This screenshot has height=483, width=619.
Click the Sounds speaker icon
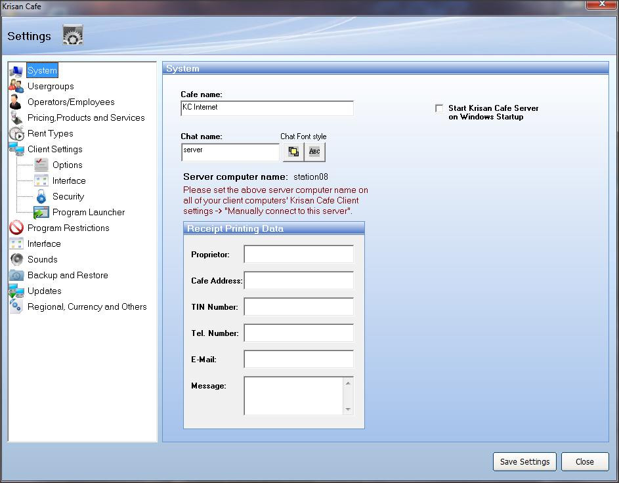coord(16,260)
